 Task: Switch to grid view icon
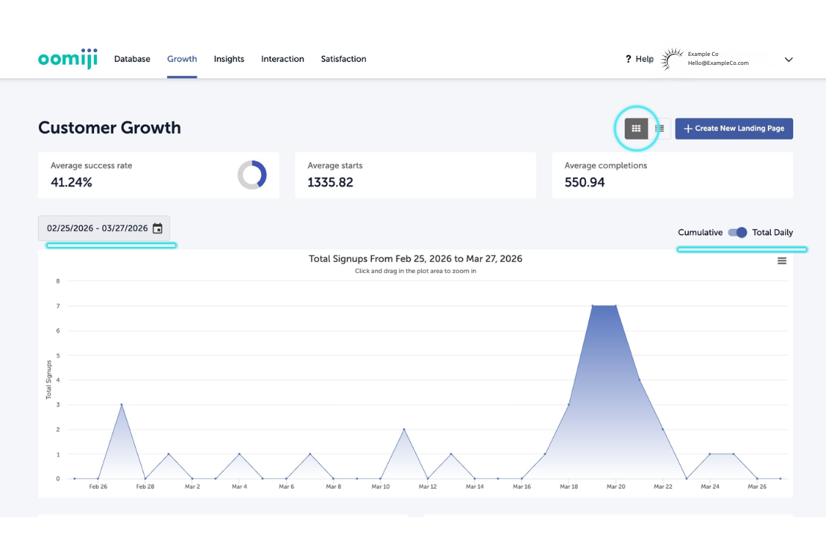tap(636, 128)
